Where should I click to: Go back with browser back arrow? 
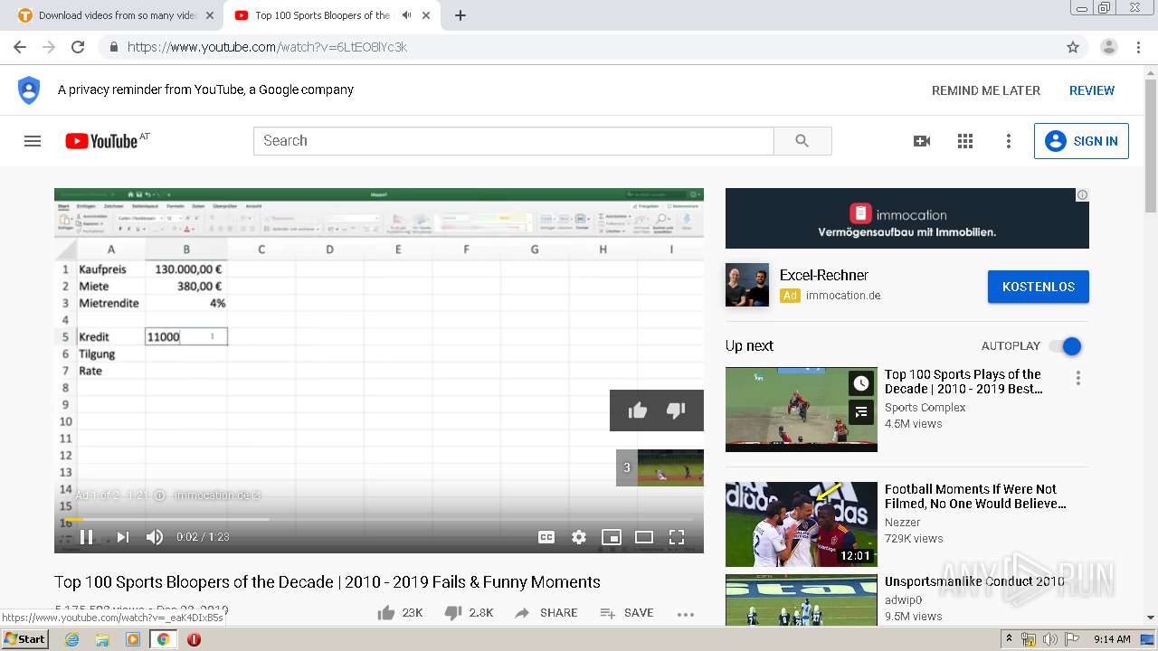[x=20, y=47]
